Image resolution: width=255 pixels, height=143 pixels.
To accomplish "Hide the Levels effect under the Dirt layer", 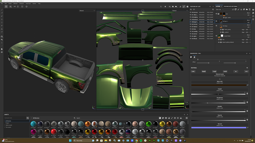I will click(224, 18).
